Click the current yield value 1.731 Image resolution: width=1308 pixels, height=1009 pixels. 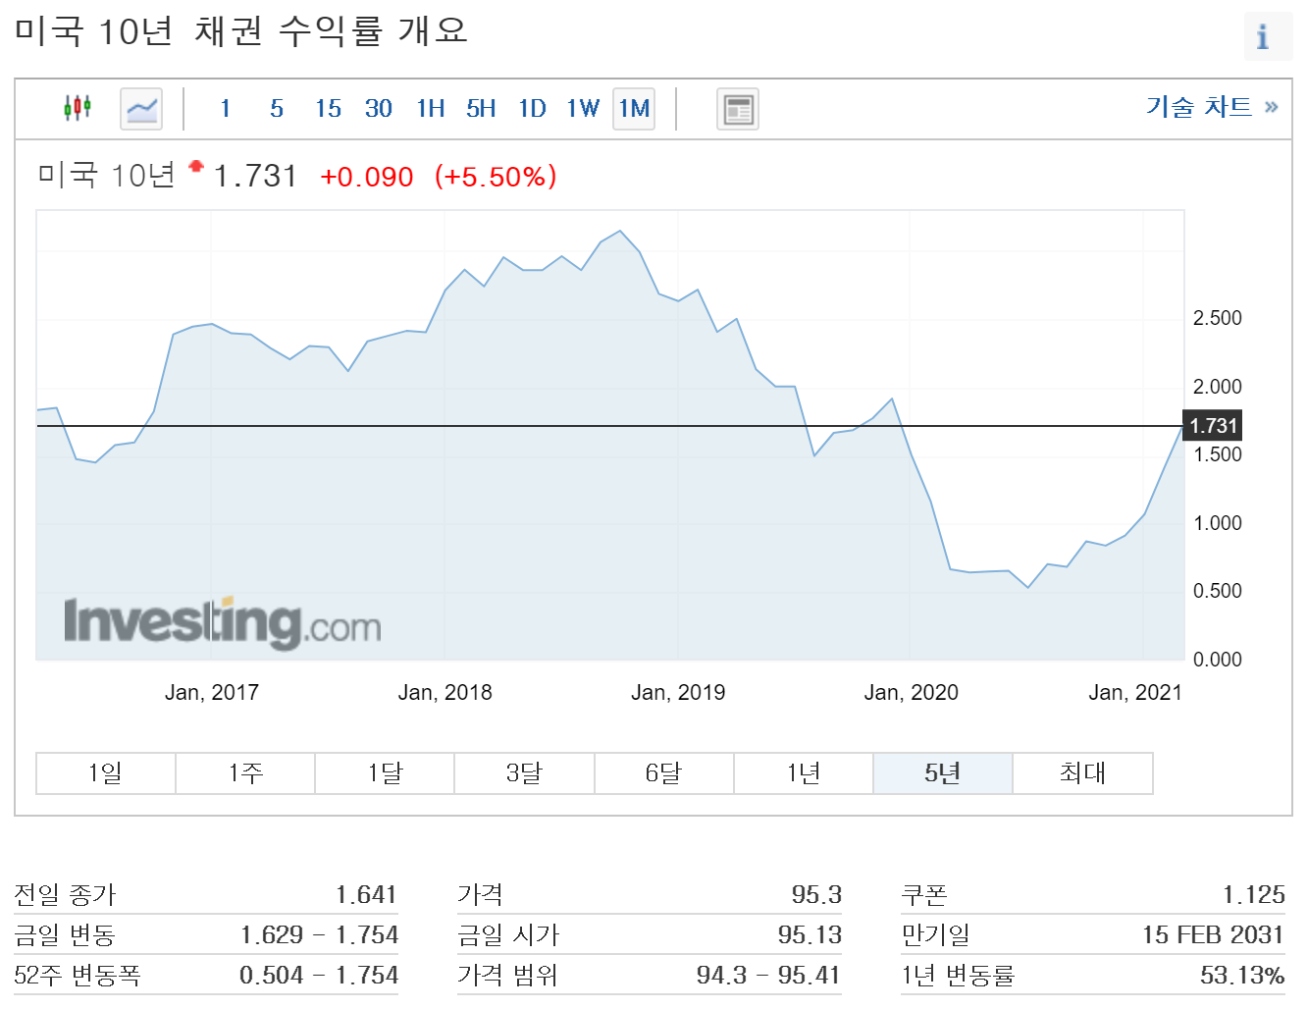tap(255, 176)
